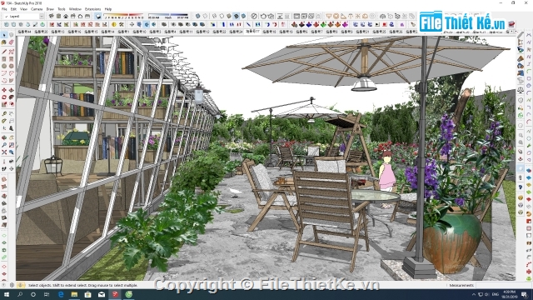
Task: Activate the Rotate tool
Action: 4,97
